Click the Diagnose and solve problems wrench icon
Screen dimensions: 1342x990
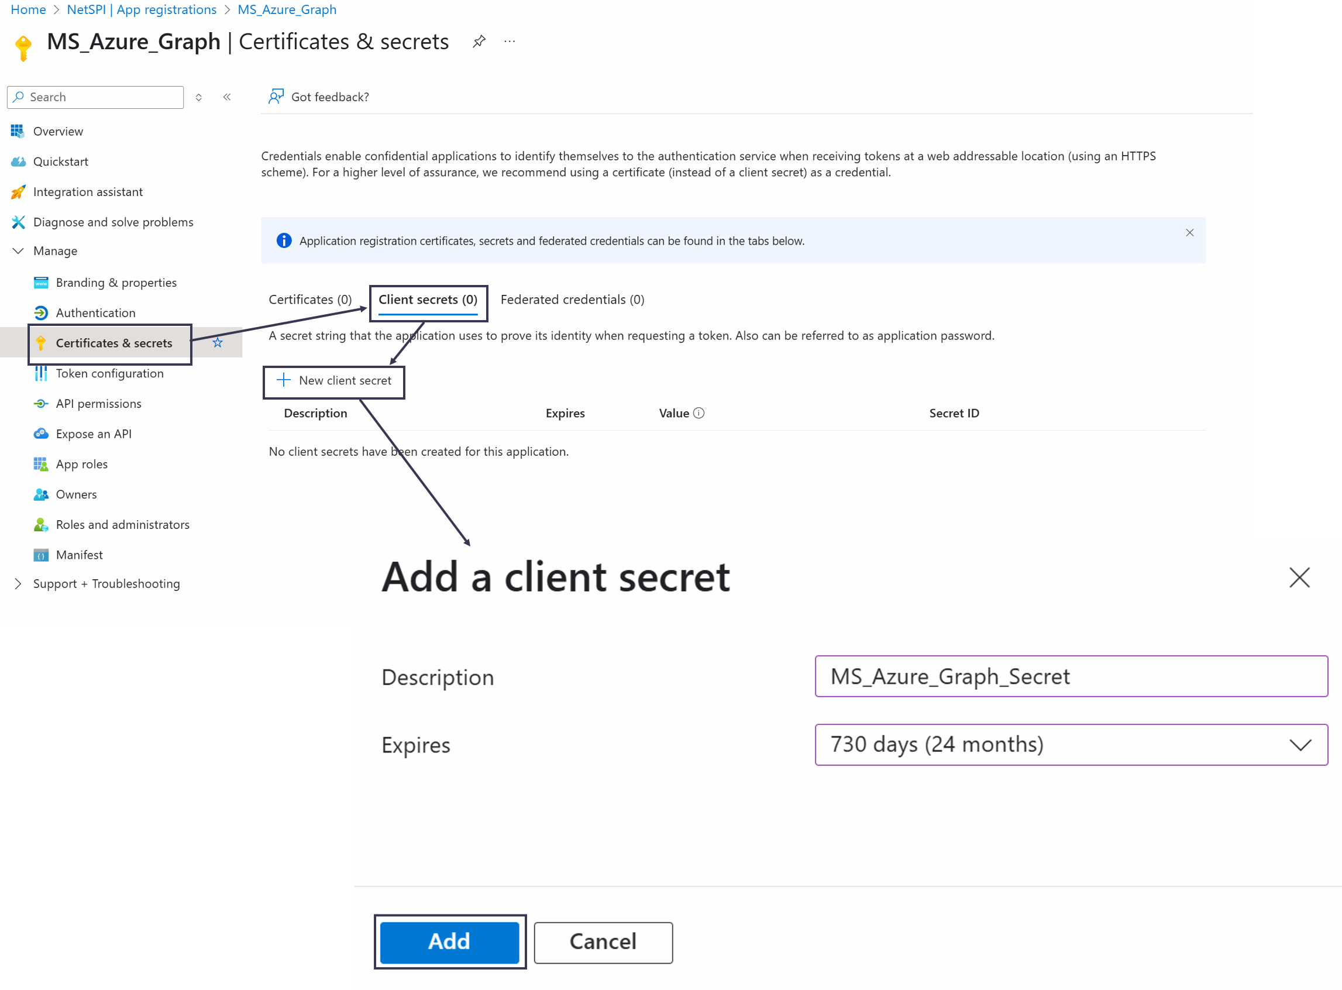(18, 222)
